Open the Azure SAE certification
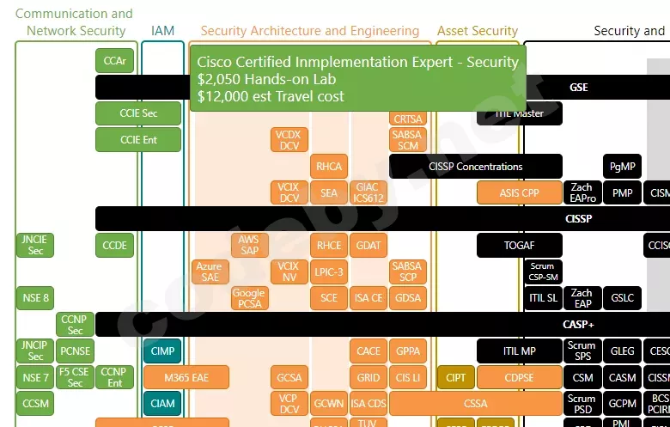 tap(210, 271)
